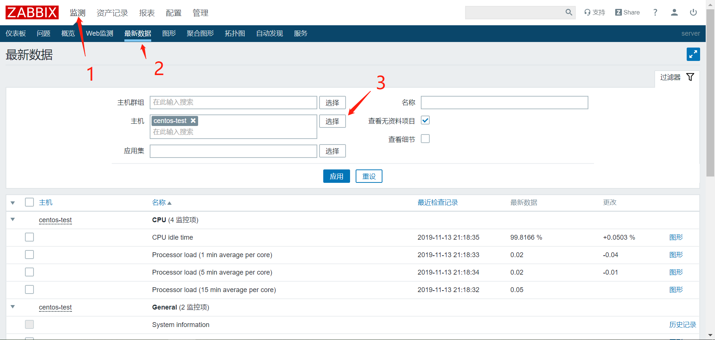Open the 管理 menu
Image resolution: width=715 pixels, height=340 pixels.
pyautogui.click(x=200, y=13)
